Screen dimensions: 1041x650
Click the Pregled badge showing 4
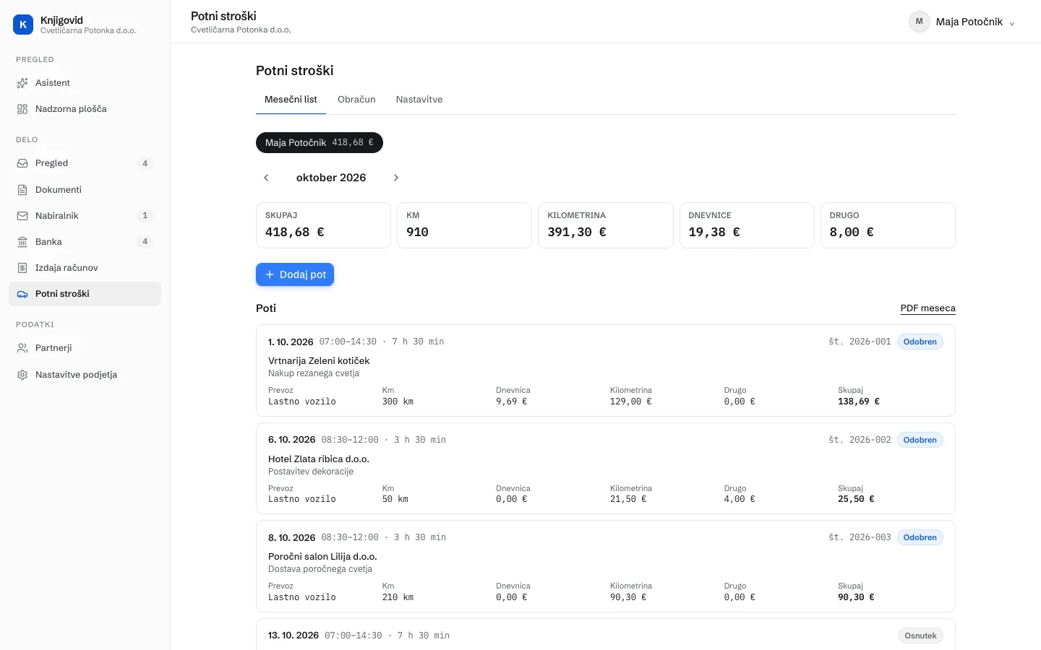coord(145,163)
